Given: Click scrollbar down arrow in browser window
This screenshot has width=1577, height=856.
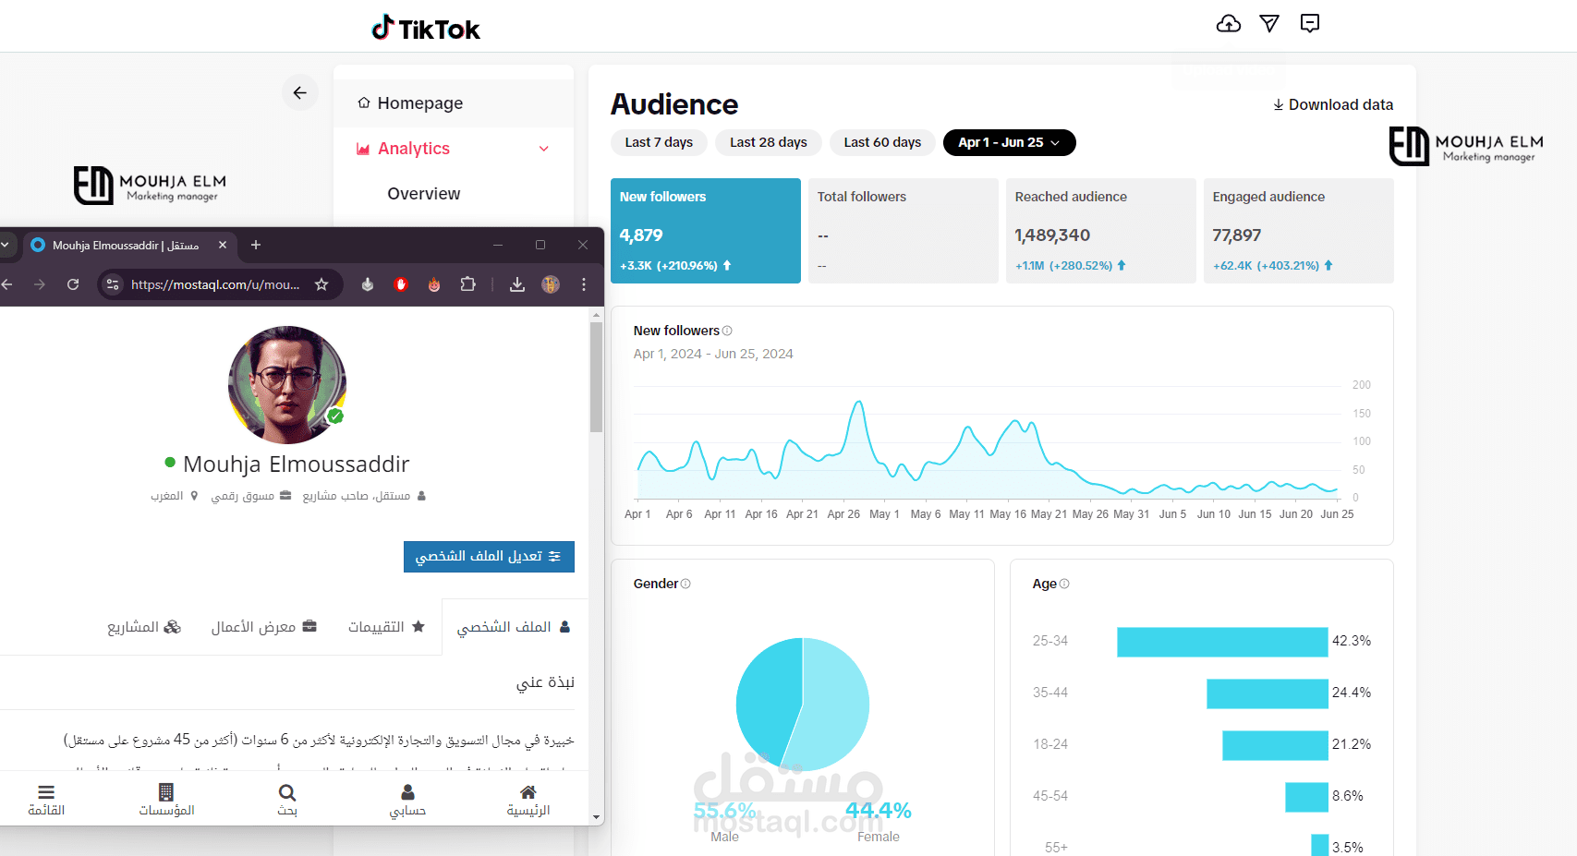Looking at the screenshot, I should tap(596, 817).
